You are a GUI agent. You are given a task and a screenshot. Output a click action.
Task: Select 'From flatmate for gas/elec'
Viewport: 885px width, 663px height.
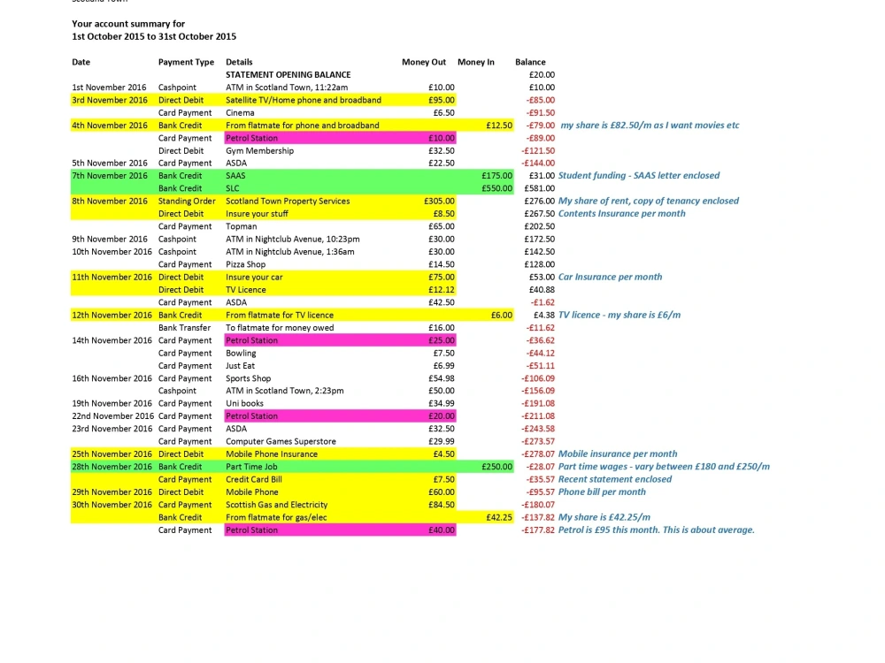coord(276,517)
